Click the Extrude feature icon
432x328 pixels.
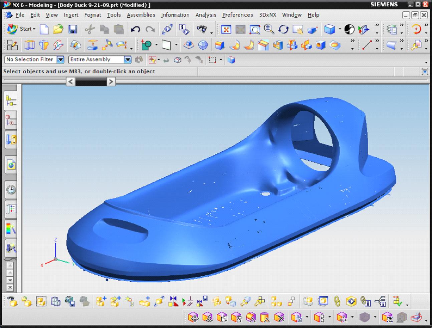pos(30,45)
